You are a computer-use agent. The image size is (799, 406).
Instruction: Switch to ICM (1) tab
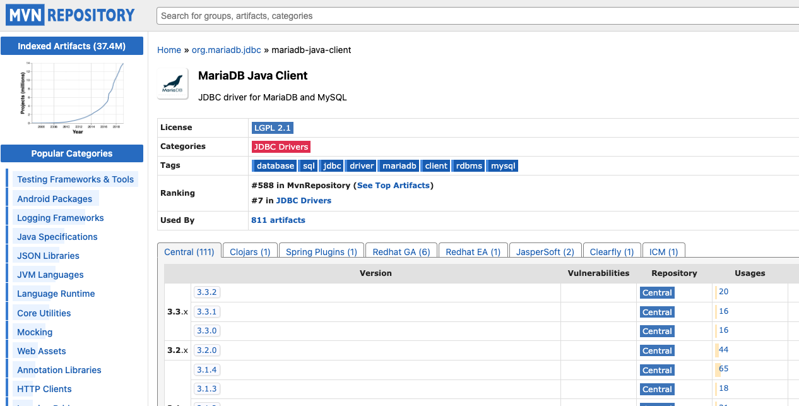click(664, 251)
